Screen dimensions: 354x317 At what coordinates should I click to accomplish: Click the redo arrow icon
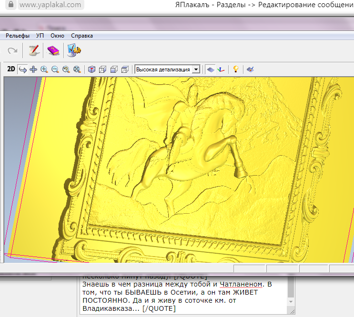(x=12, y=51)
